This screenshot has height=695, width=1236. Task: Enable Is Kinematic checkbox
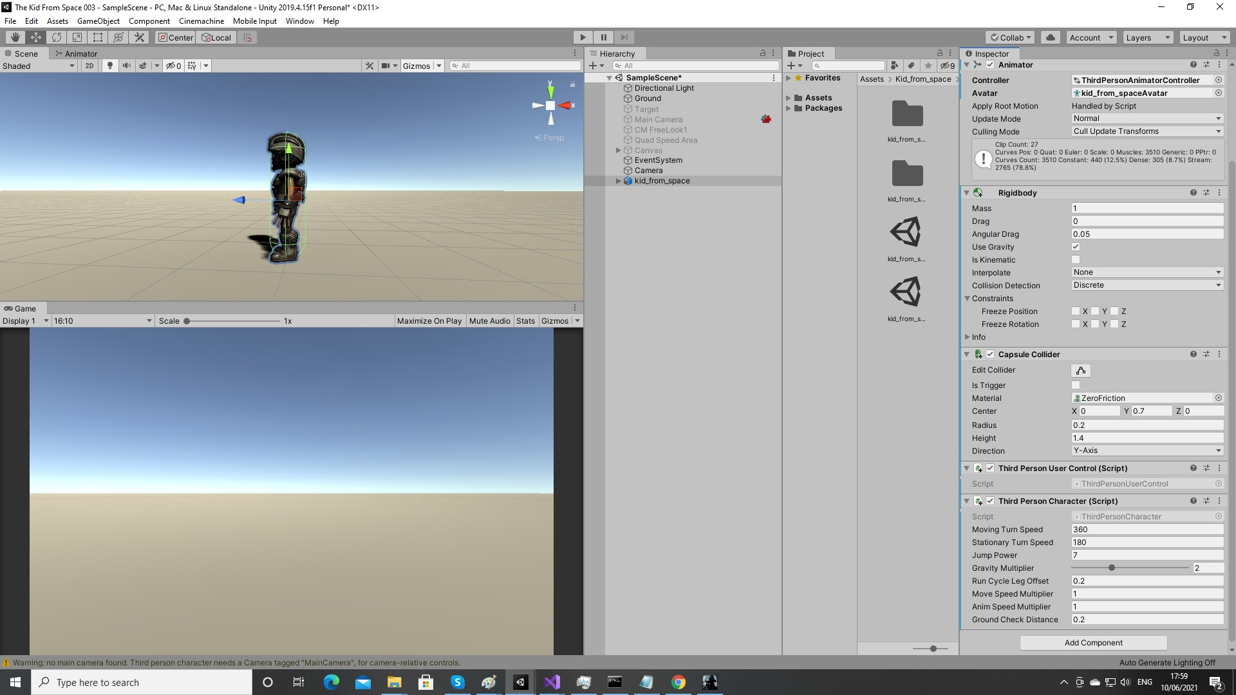(1075, 259)
